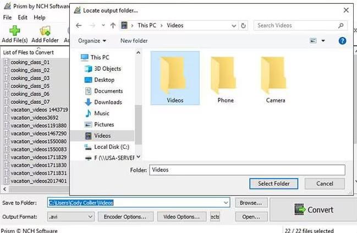Screen dimensions: 357x233
Task: Refresh the Videos folder location
Action: (243, 25)
